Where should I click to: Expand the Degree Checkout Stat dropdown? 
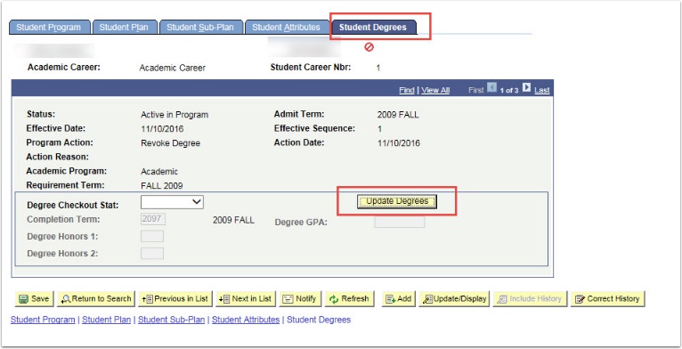click(x=172, y=202)
